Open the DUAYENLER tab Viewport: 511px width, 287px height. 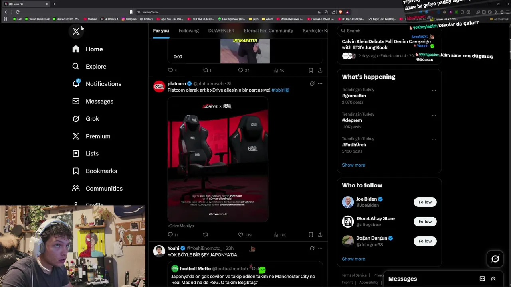tap(221, 31)
